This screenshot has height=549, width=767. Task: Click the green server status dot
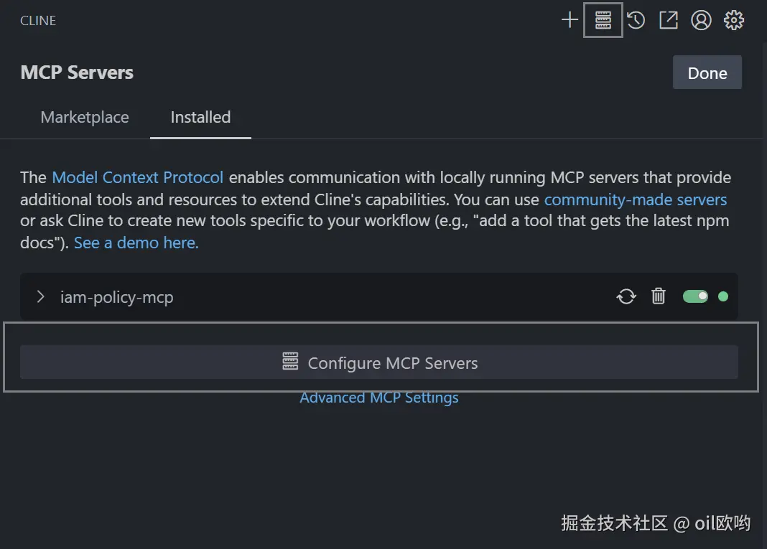click(723, 296)
